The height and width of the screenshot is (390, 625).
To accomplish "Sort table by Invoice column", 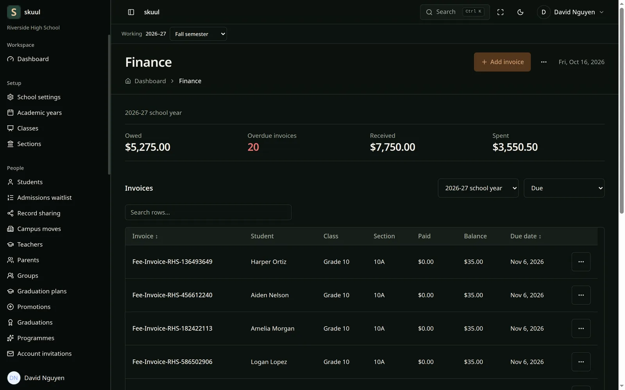I will click(x=145, y=236).
